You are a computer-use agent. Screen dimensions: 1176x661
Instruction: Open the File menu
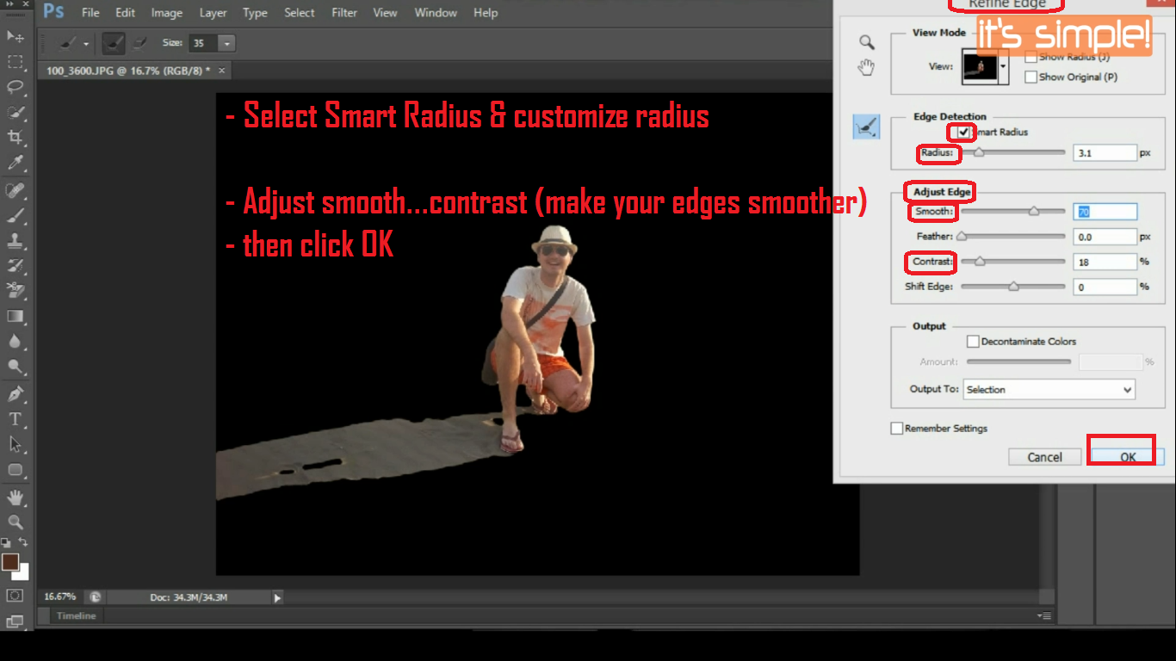pyautogui.click(x=90, y=13)
